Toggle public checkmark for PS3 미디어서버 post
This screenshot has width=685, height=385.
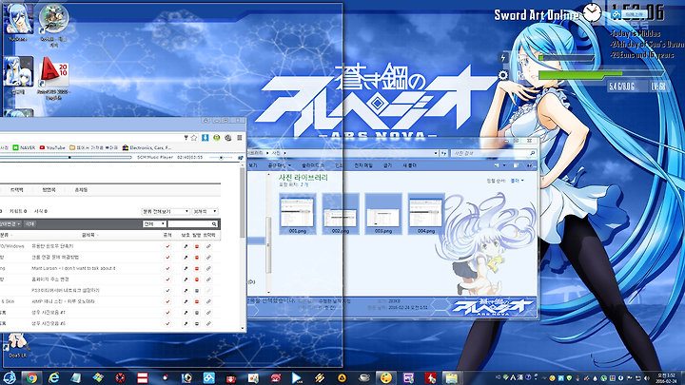coord(167,291)
